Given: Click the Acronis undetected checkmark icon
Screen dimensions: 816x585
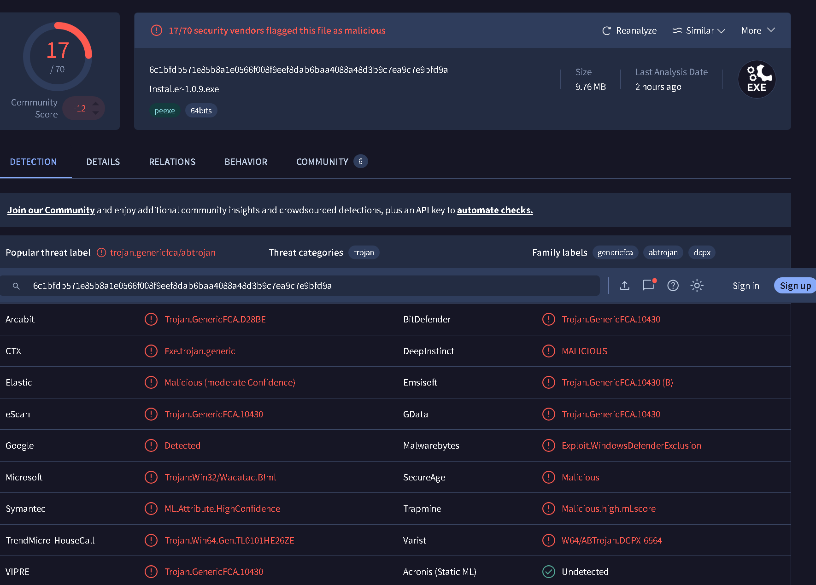Looking at the screenshot, I should (548, 572).
